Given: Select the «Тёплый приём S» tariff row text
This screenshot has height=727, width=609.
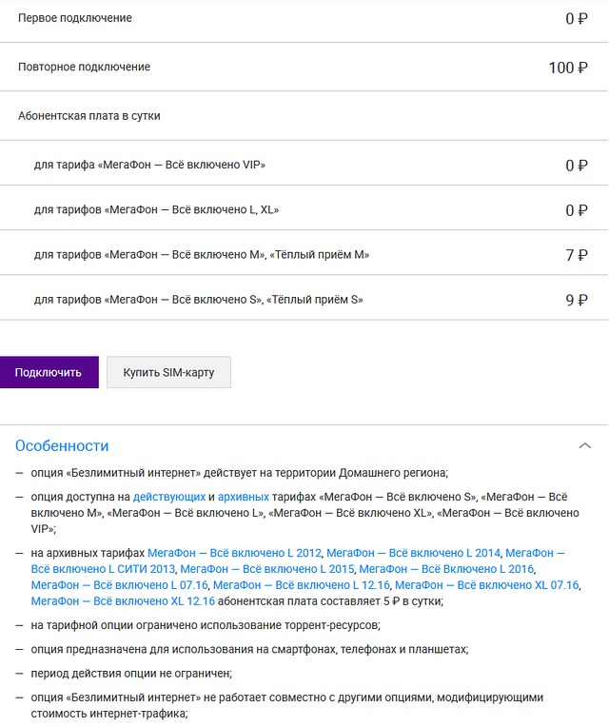Looking at the screenshot, I should click(198, 300).
